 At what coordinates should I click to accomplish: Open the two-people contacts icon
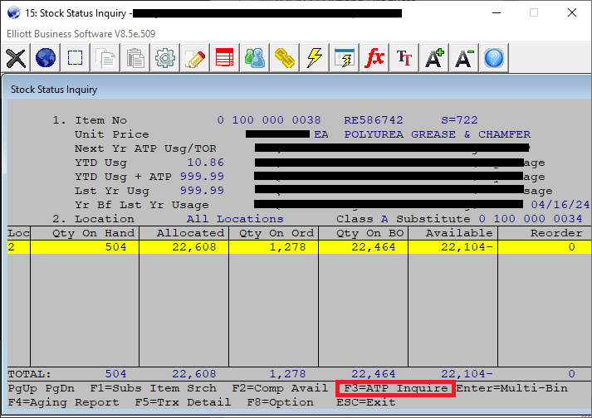pyautogui.click(x=255, y=58)
